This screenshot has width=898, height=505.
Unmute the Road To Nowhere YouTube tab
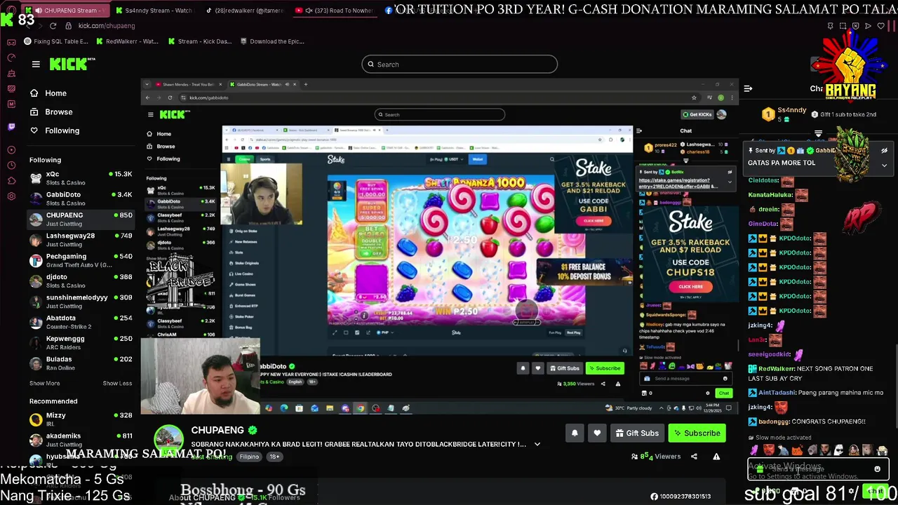click(309, 11)
